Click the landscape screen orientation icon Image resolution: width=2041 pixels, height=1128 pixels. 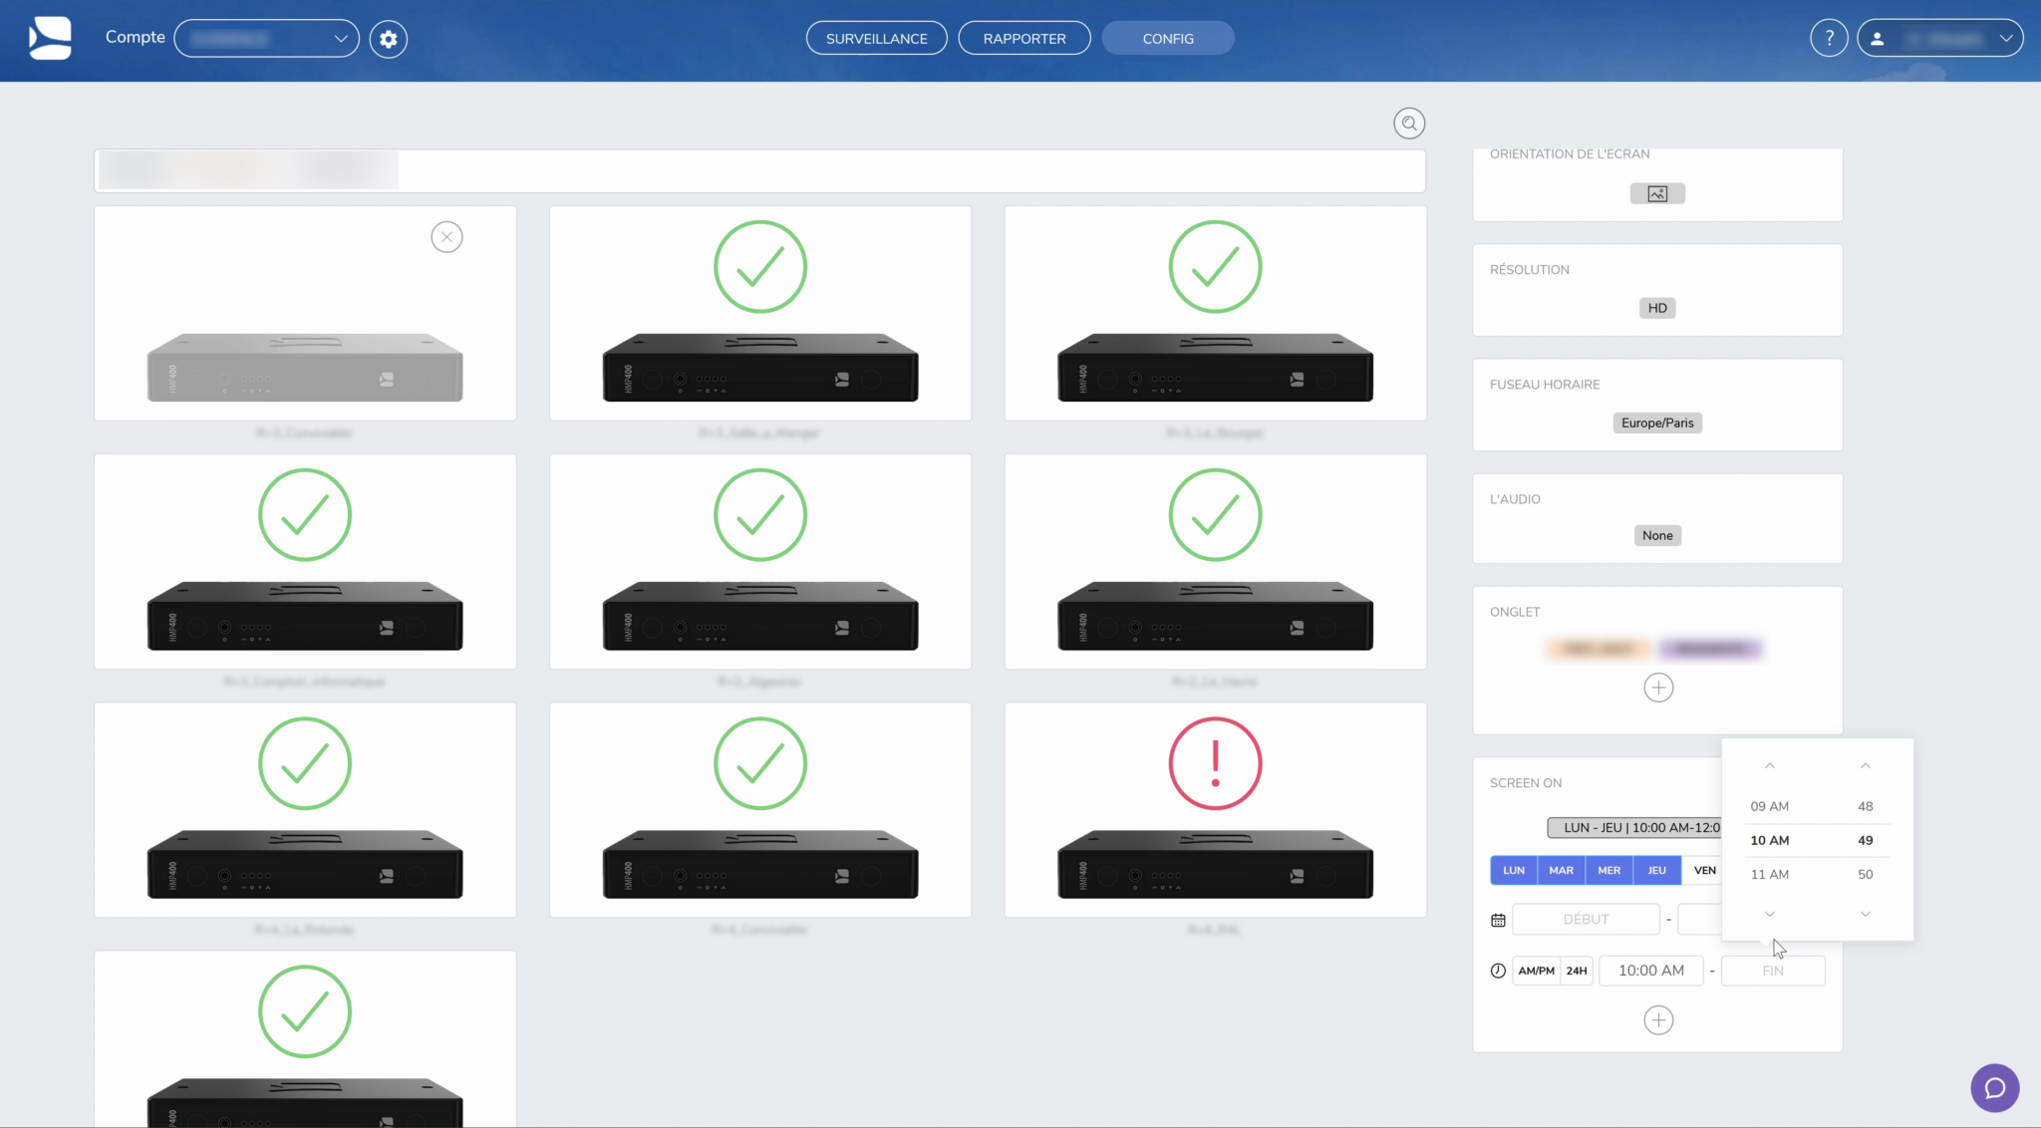1657,193
